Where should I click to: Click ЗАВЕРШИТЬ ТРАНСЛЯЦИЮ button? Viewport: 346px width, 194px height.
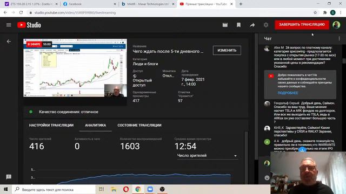[302, 25]
